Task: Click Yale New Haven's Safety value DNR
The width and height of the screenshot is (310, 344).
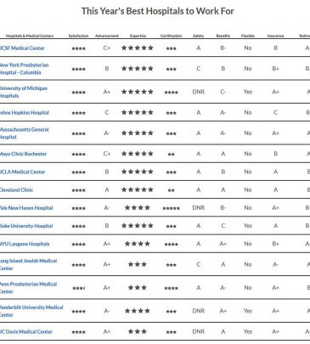Action: 199,208
